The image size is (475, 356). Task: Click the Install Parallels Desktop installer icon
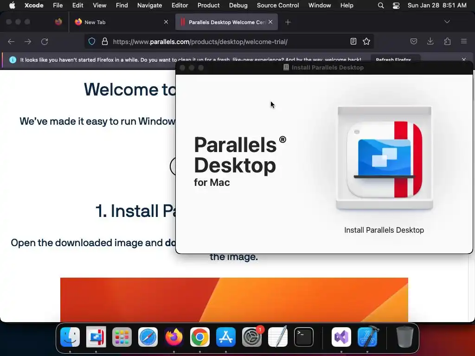pyautogui.click(x=385, y=158)
